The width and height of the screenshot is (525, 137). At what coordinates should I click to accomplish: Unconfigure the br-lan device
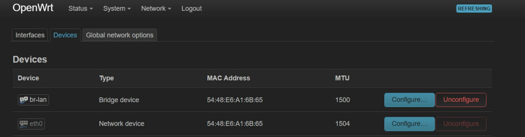click(461, 100)
